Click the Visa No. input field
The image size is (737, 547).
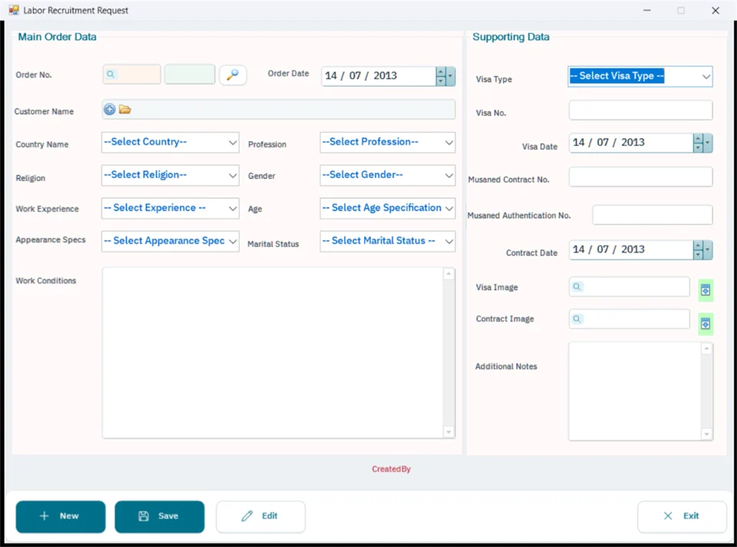pyautogui.click(x=640, y=110)
